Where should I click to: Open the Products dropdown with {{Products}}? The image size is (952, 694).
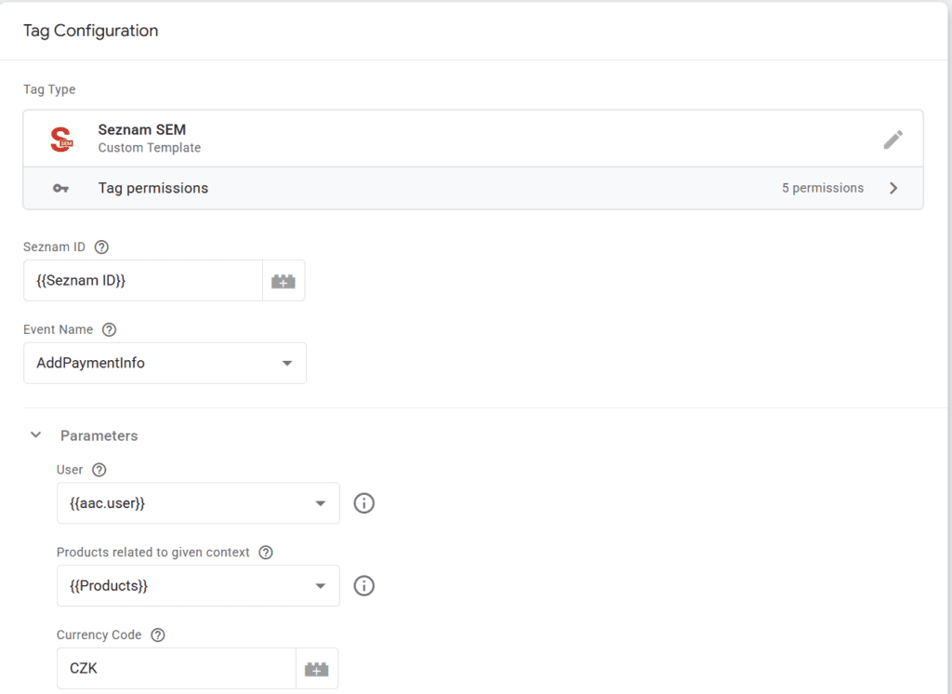coord(198,586)
